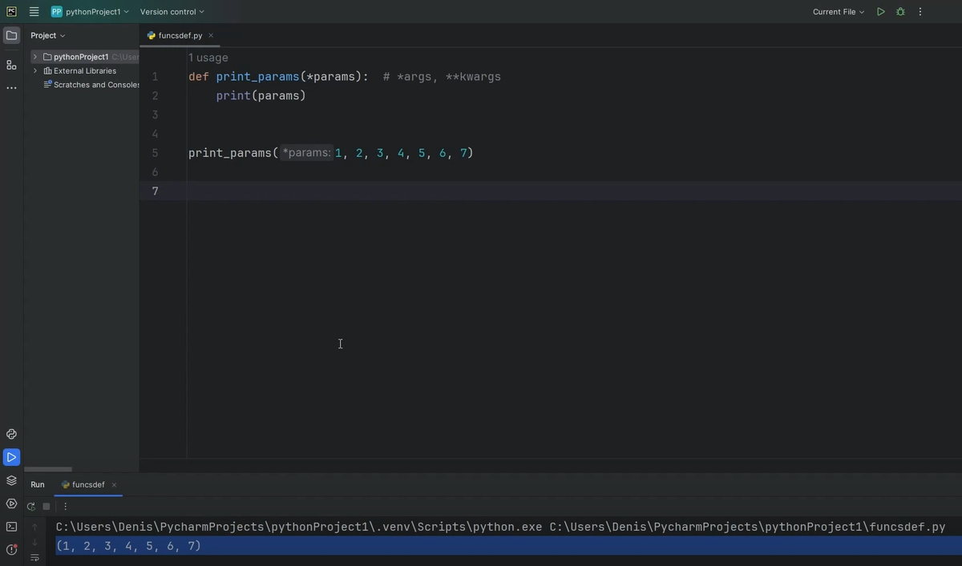The height and width of the screenshot is (566, 962).
Task: Click the def keyword on line 1
Action: 199,77
